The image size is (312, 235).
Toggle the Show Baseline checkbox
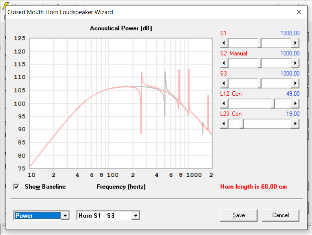[16, 187]
